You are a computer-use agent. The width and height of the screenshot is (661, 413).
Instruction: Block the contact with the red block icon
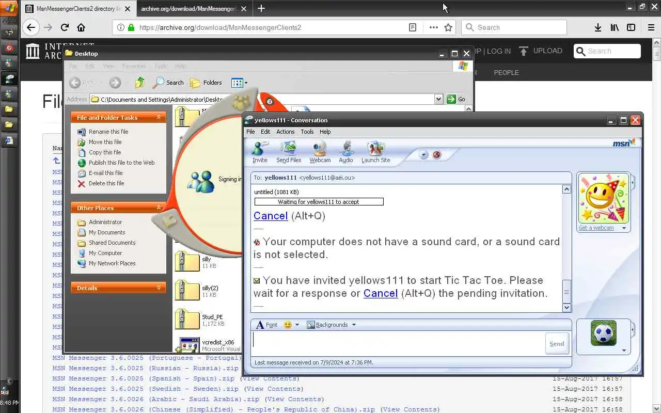(437, 154)
